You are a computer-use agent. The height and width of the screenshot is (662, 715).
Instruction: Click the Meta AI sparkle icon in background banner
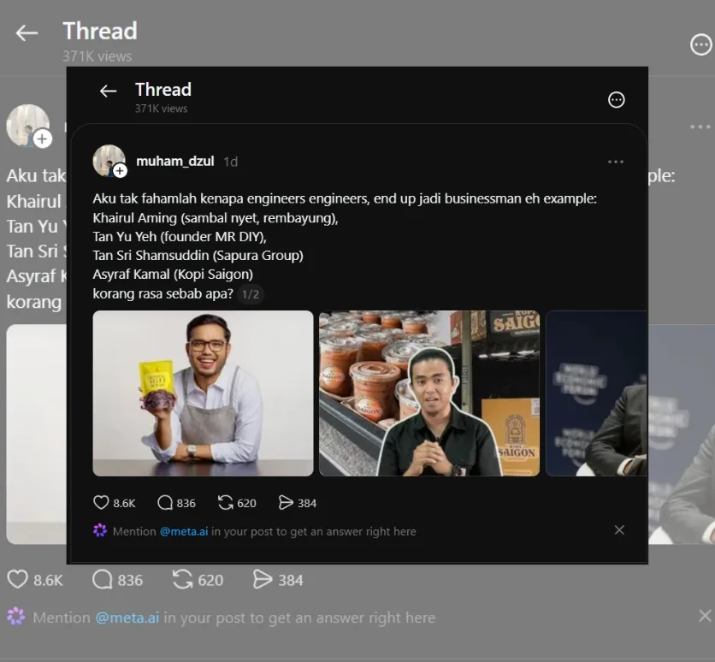click(16, 616)
